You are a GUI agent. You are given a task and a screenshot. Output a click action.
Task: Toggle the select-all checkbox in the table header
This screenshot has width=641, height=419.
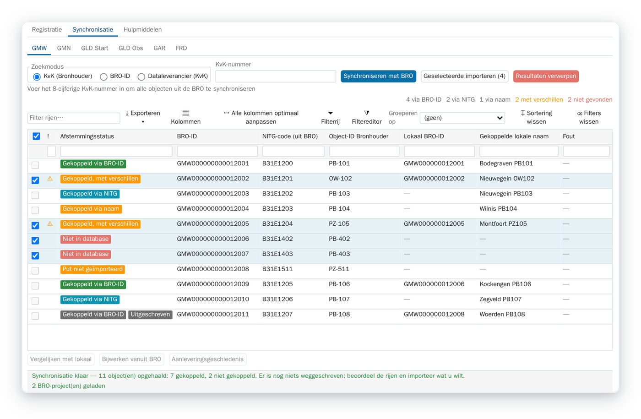[36, 136]
